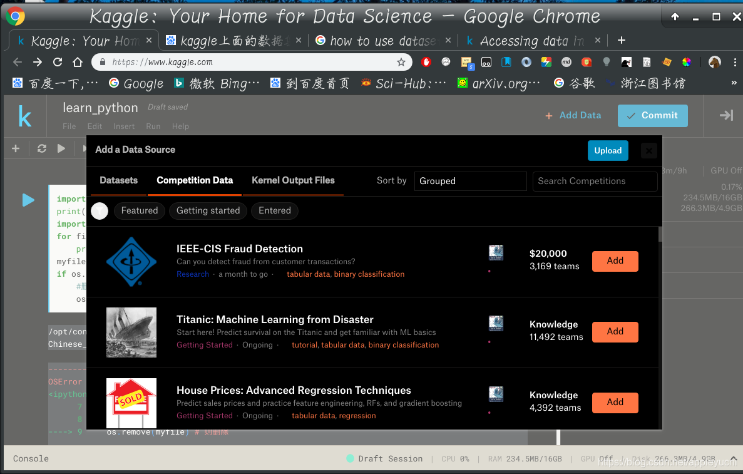Click the colorful wheel extension icon
743x474 pixels.
click(686, 62)
